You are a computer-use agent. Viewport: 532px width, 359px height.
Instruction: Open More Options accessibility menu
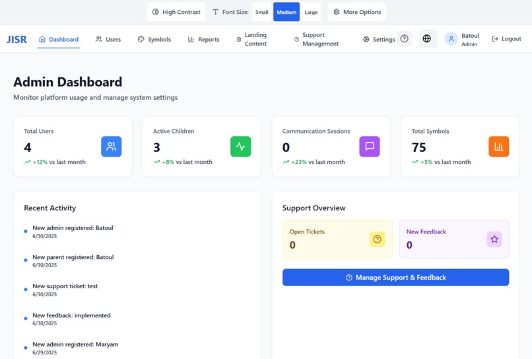click(357, 12)
